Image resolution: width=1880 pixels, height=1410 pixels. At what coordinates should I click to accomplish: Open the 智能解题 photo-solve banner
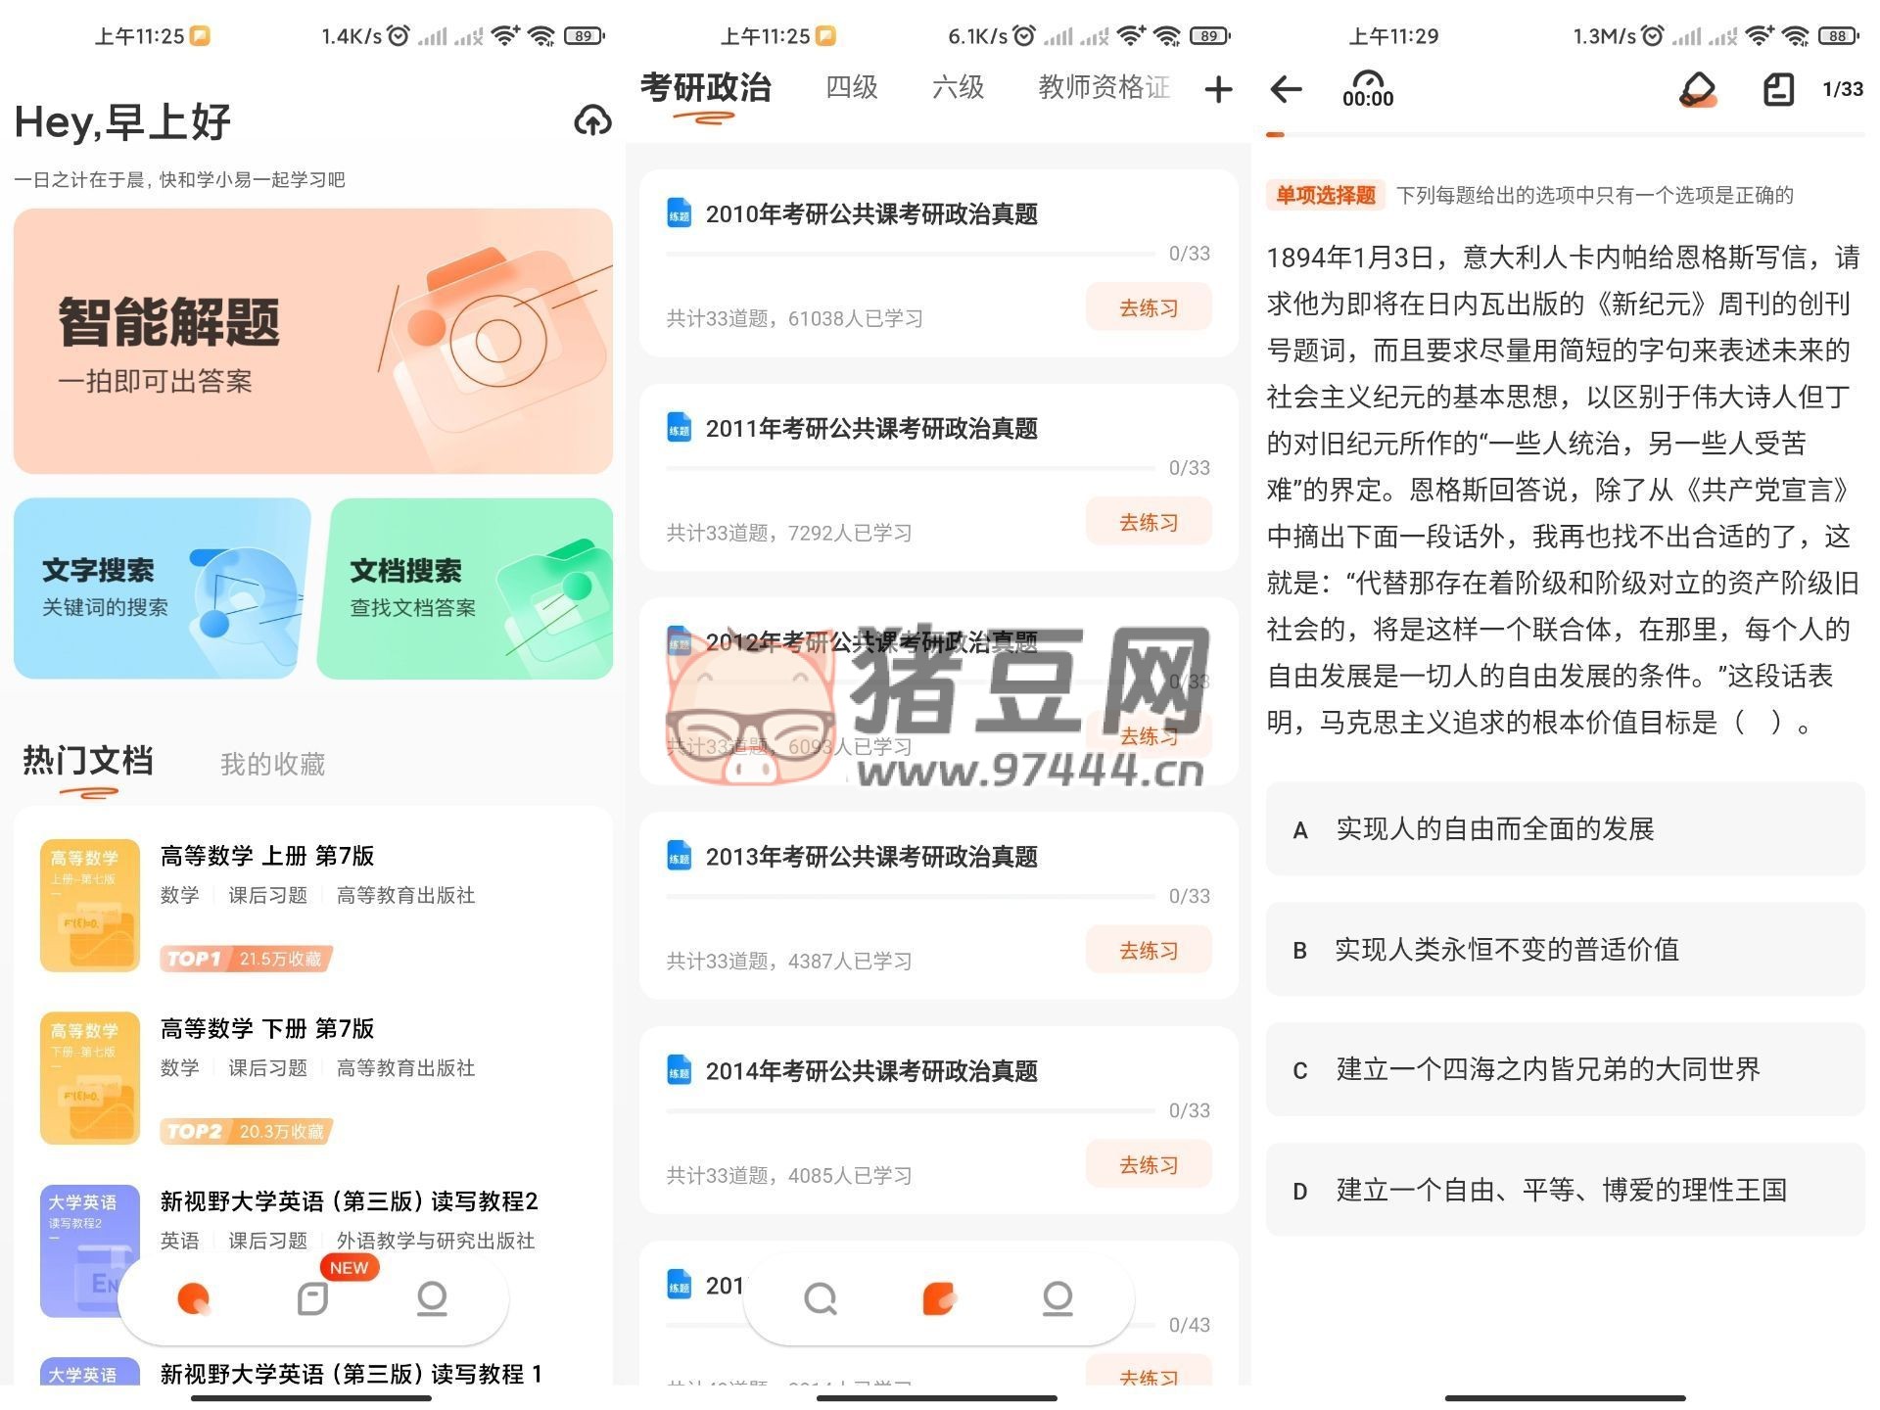pos(313,341)
